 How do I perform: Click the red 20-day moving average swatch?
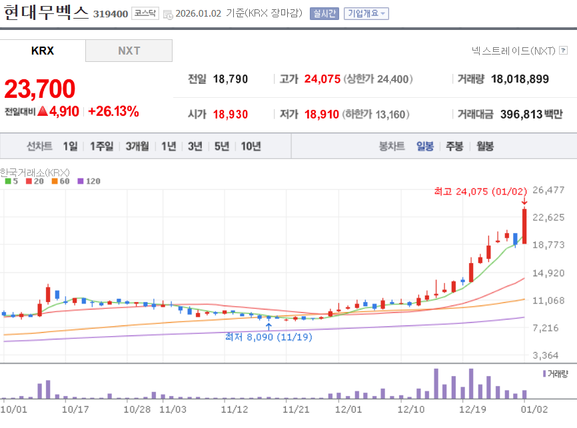[29, 181]
